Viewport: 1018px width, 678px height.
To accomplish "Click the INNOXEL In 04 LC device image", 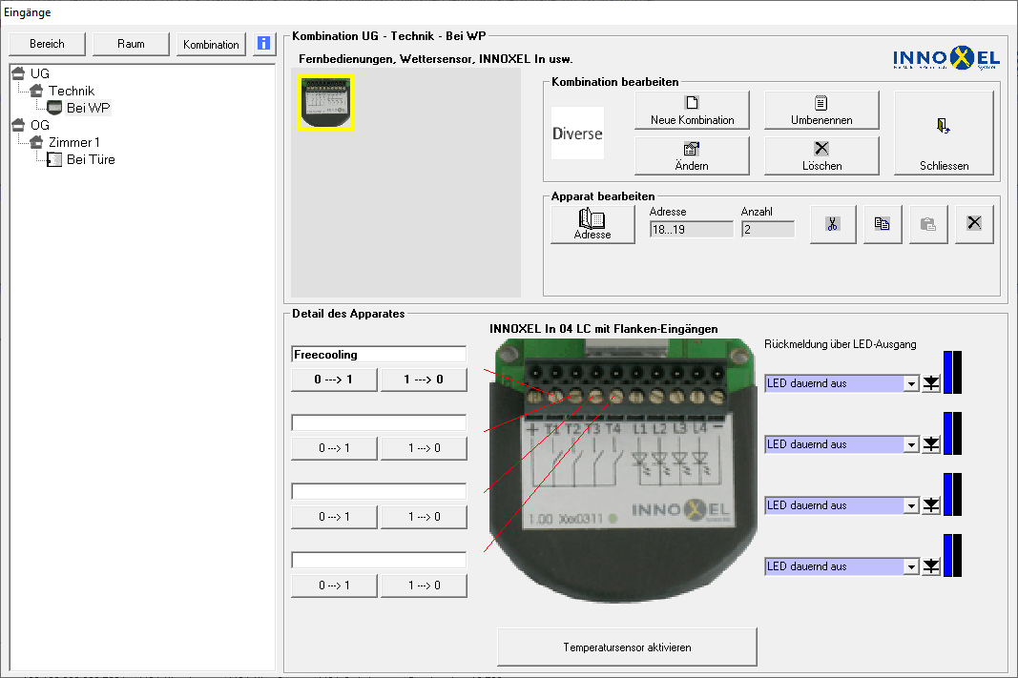I will (623, 470).
